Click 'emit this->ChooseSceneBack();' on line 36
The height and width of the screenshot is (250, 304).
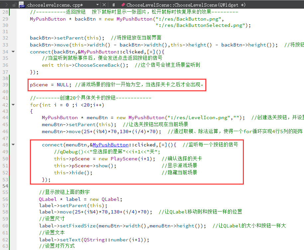tap(85, 65)
